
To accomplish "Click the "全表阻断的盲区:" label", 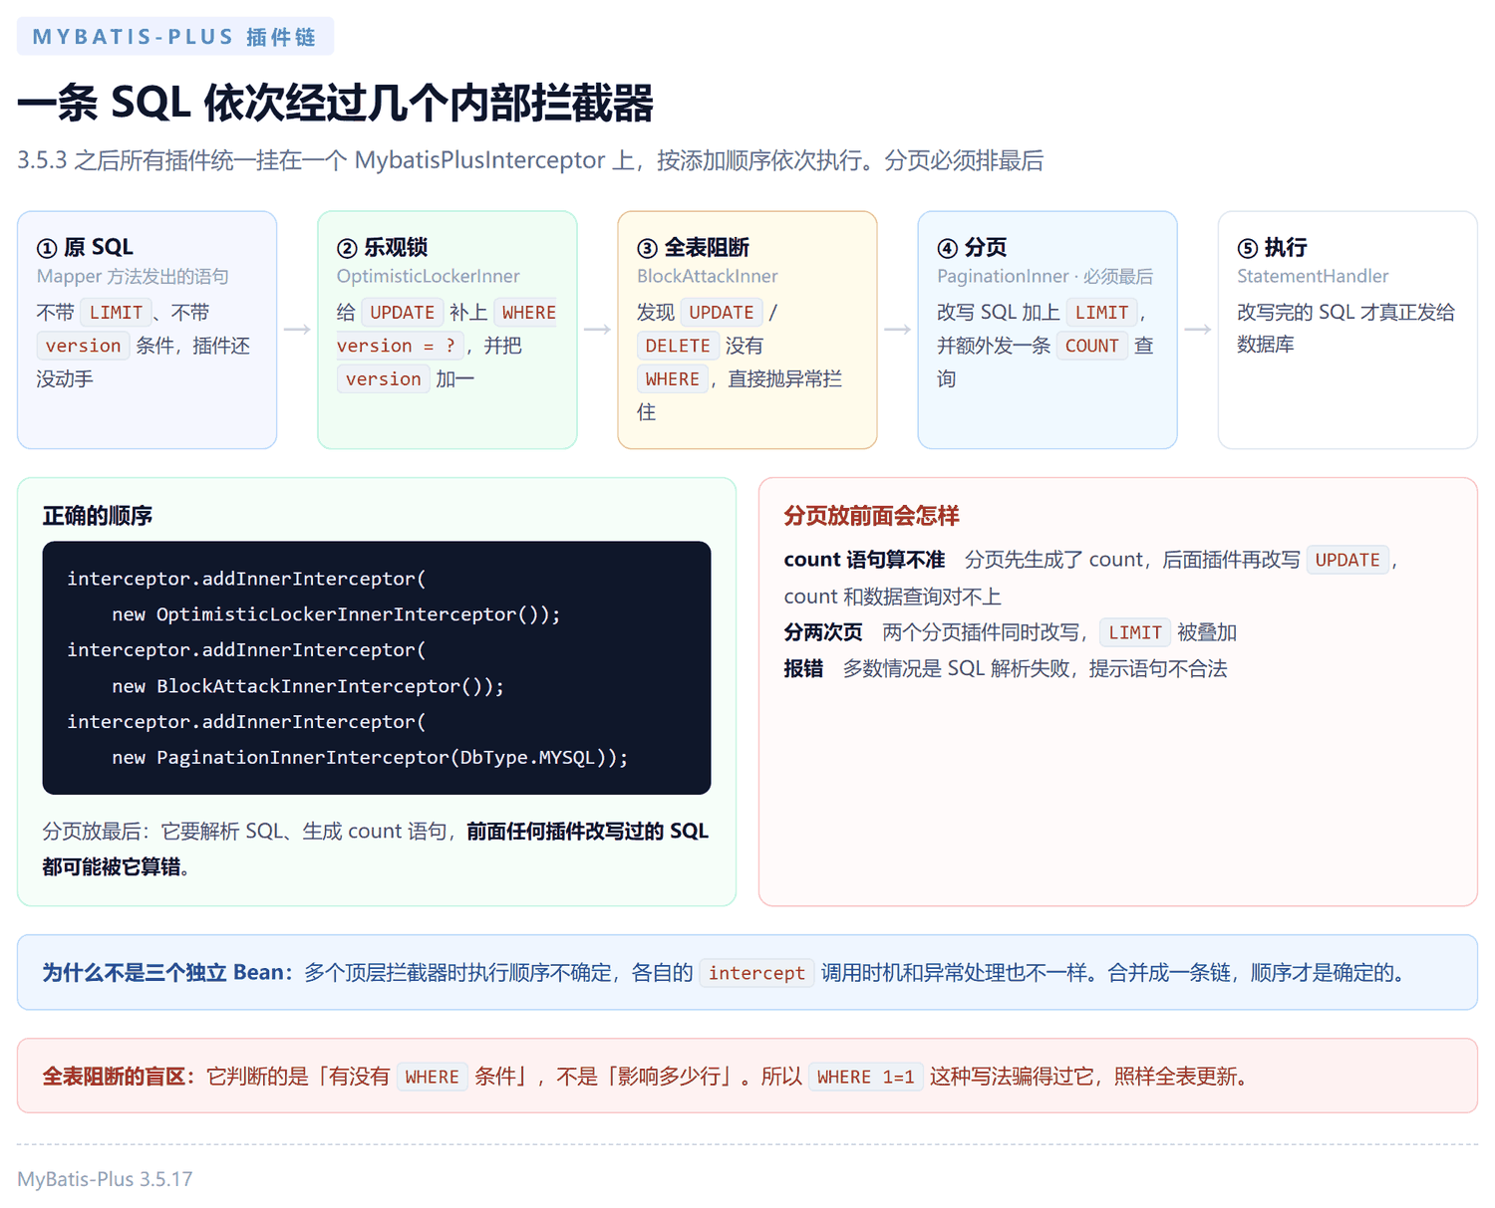I will (x=120, y=1077).
